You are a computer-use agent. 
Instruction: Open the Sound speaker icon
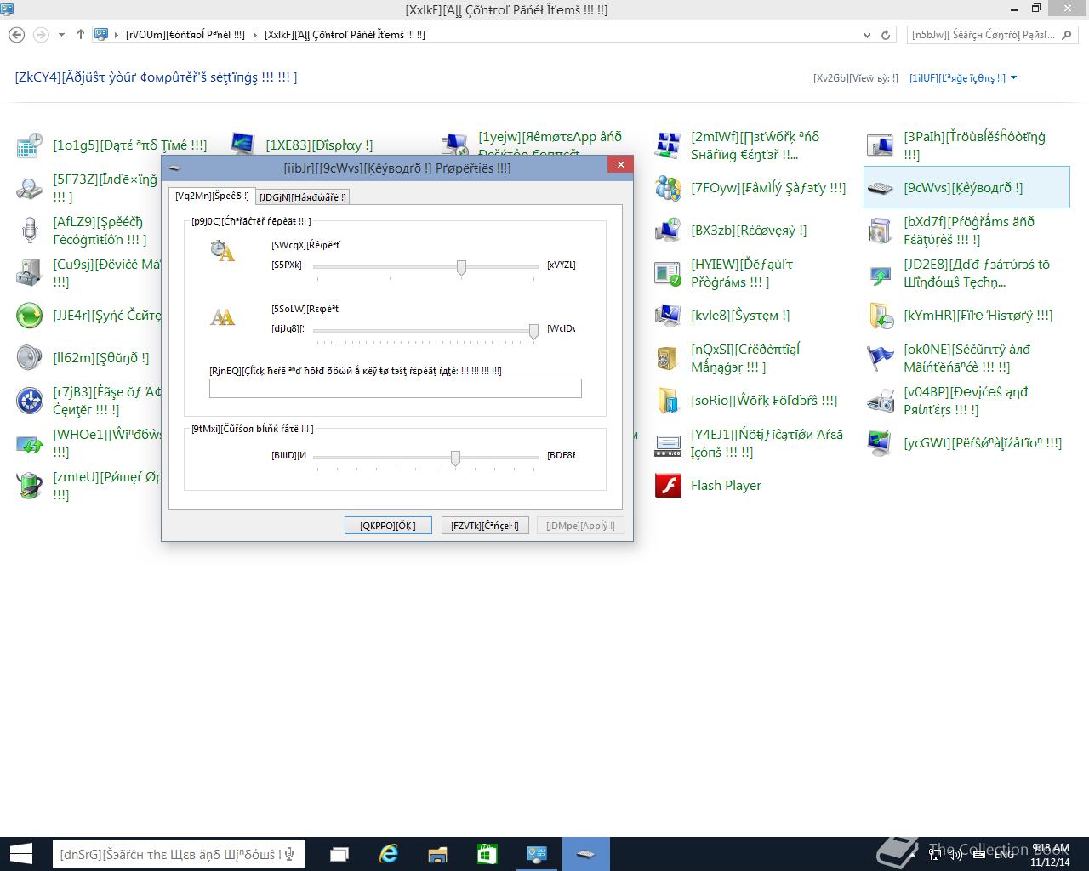pos(29,358)
